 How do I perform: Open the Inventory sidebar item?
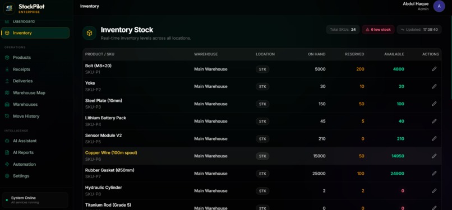[x=35, y=33]
